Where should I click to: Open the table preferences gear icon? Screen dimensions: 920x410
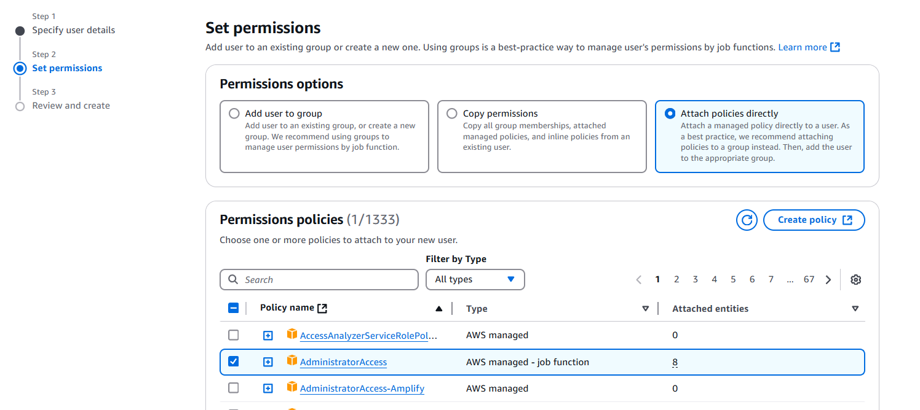point(855,279)
